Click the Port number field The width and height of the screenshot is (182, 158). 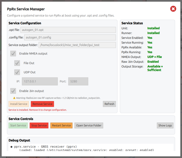[78, 81]
